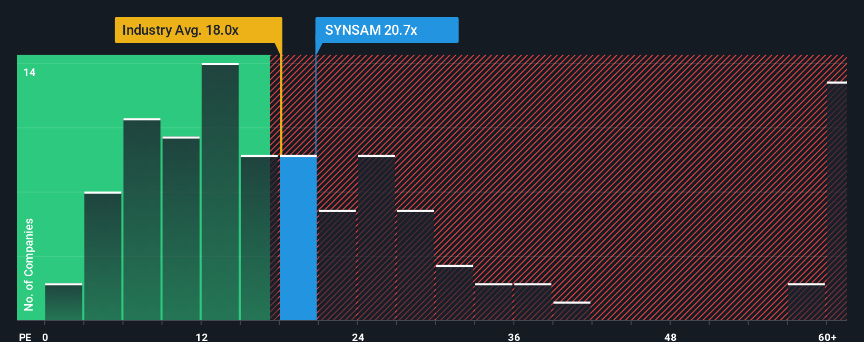Click the 'SYNSAM 20.7x' blue label
This screenshot has width=864, height=342.
[387, 30]
